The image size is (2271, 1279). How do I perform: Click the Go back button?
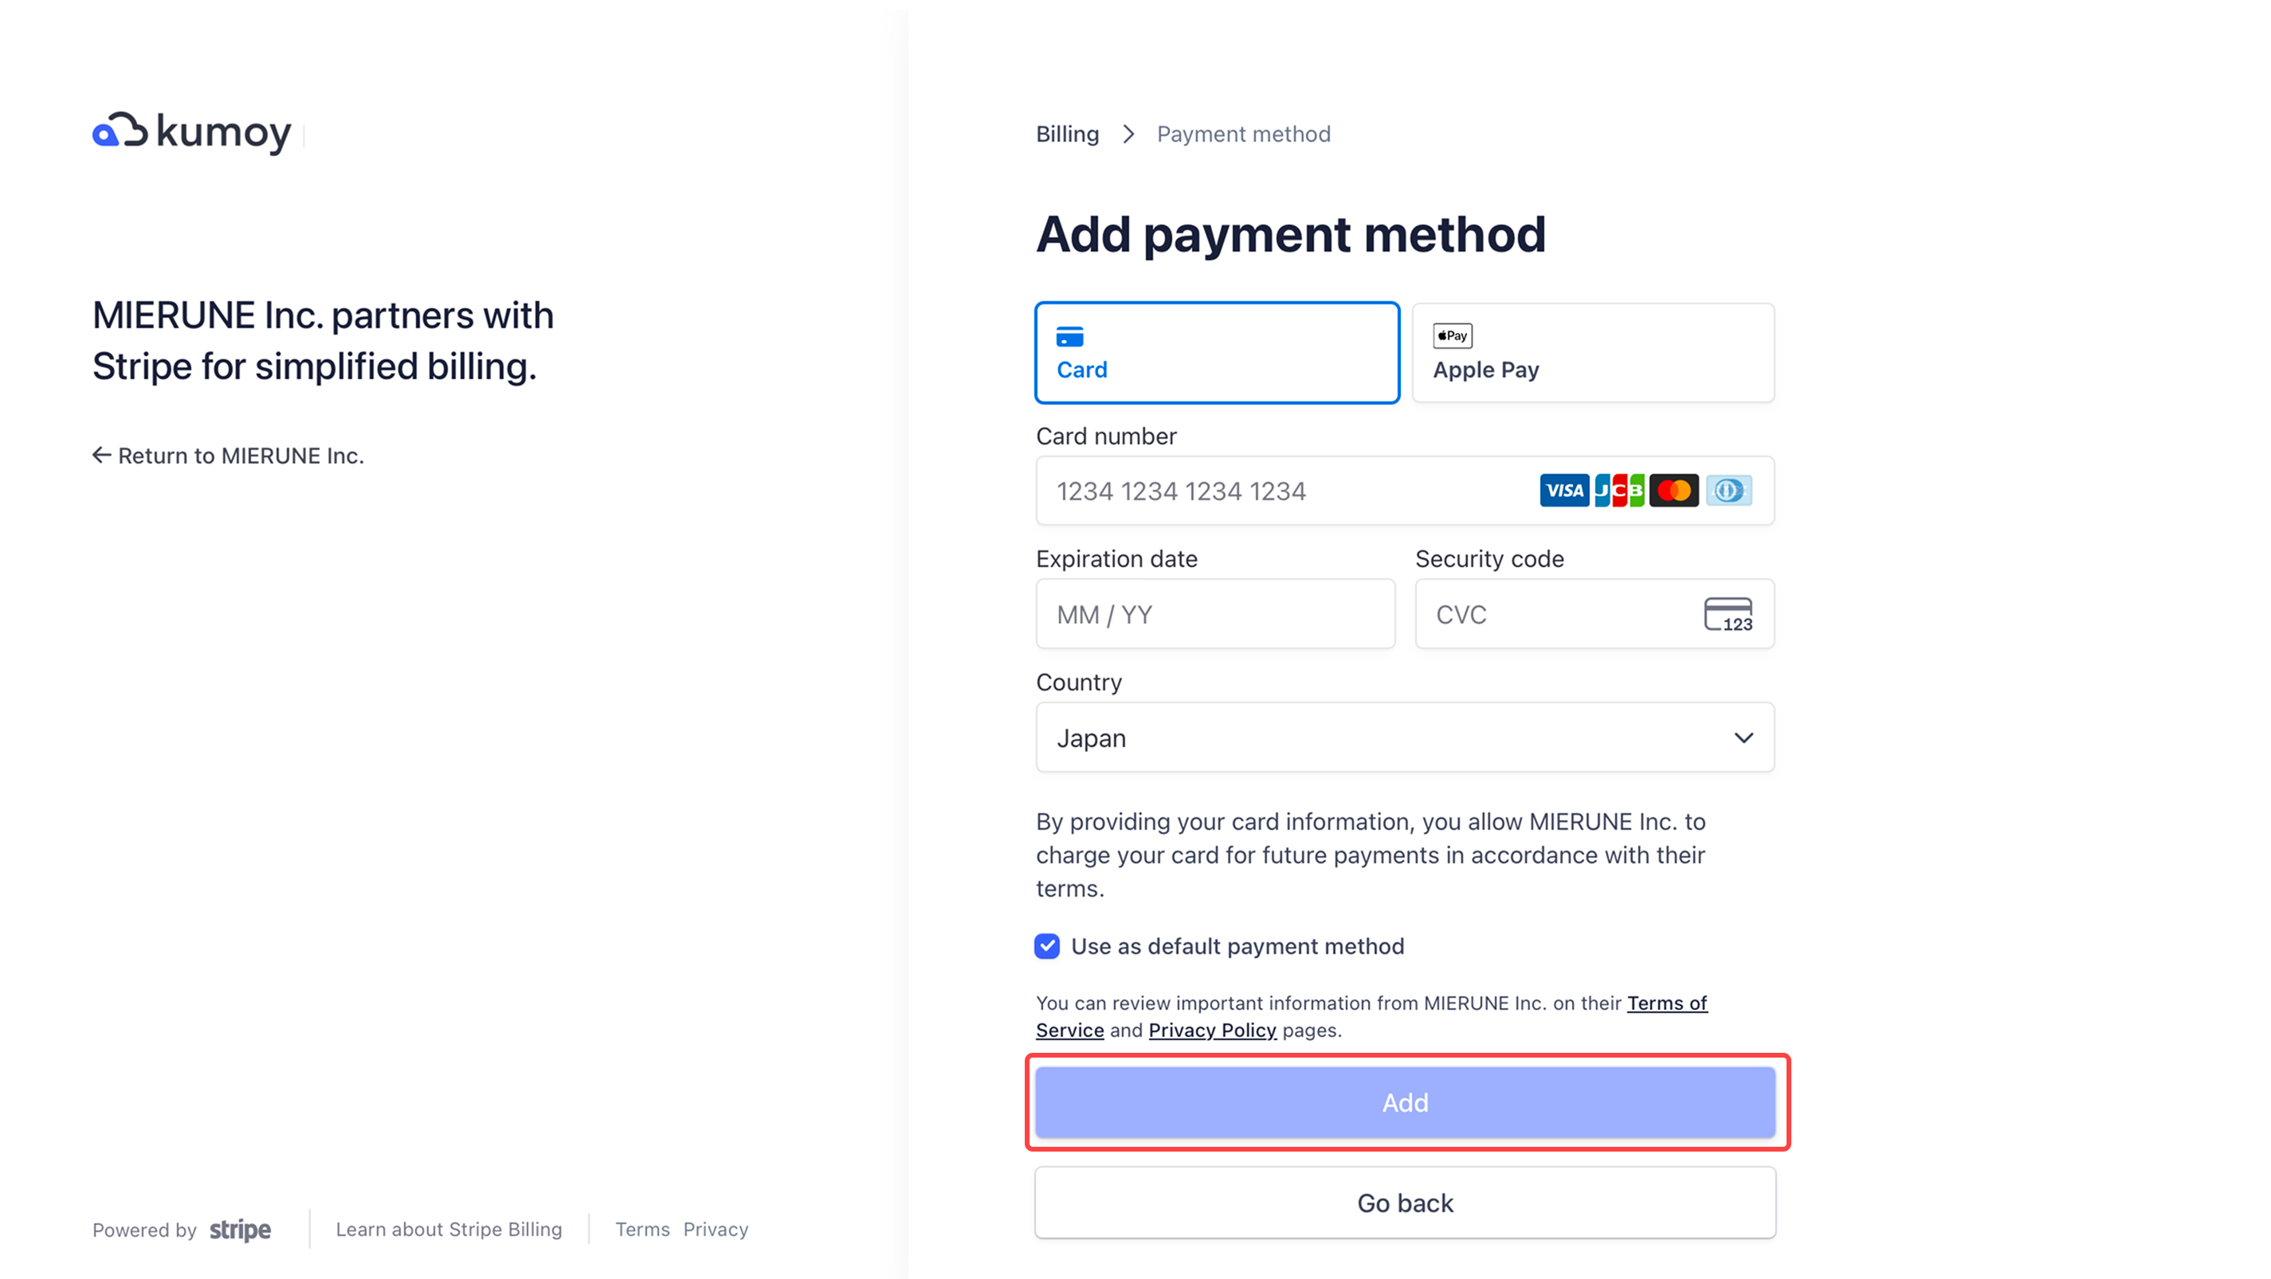(x=1404, y=1203)
